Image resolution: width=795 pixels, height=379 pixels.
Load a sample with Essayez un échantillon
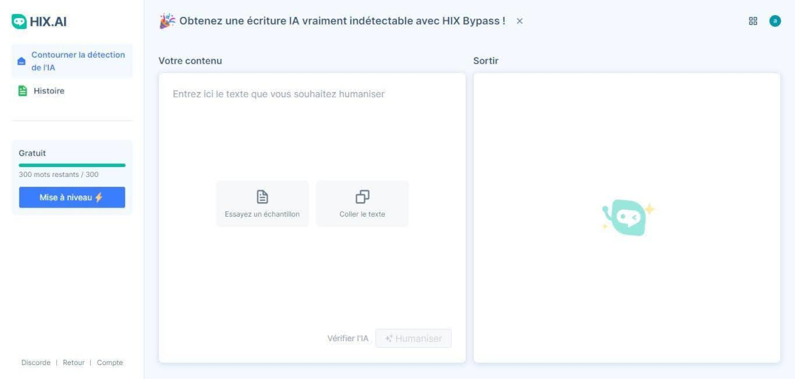click(x=262, y=204)
